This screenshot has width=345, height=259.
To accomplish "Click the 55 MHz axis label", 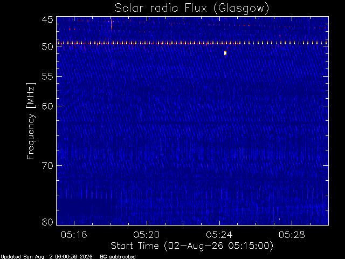I will coord(48,77).
